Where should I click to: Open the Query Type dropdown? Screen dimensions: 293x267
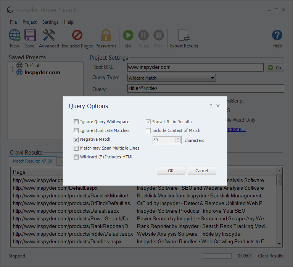172,78
